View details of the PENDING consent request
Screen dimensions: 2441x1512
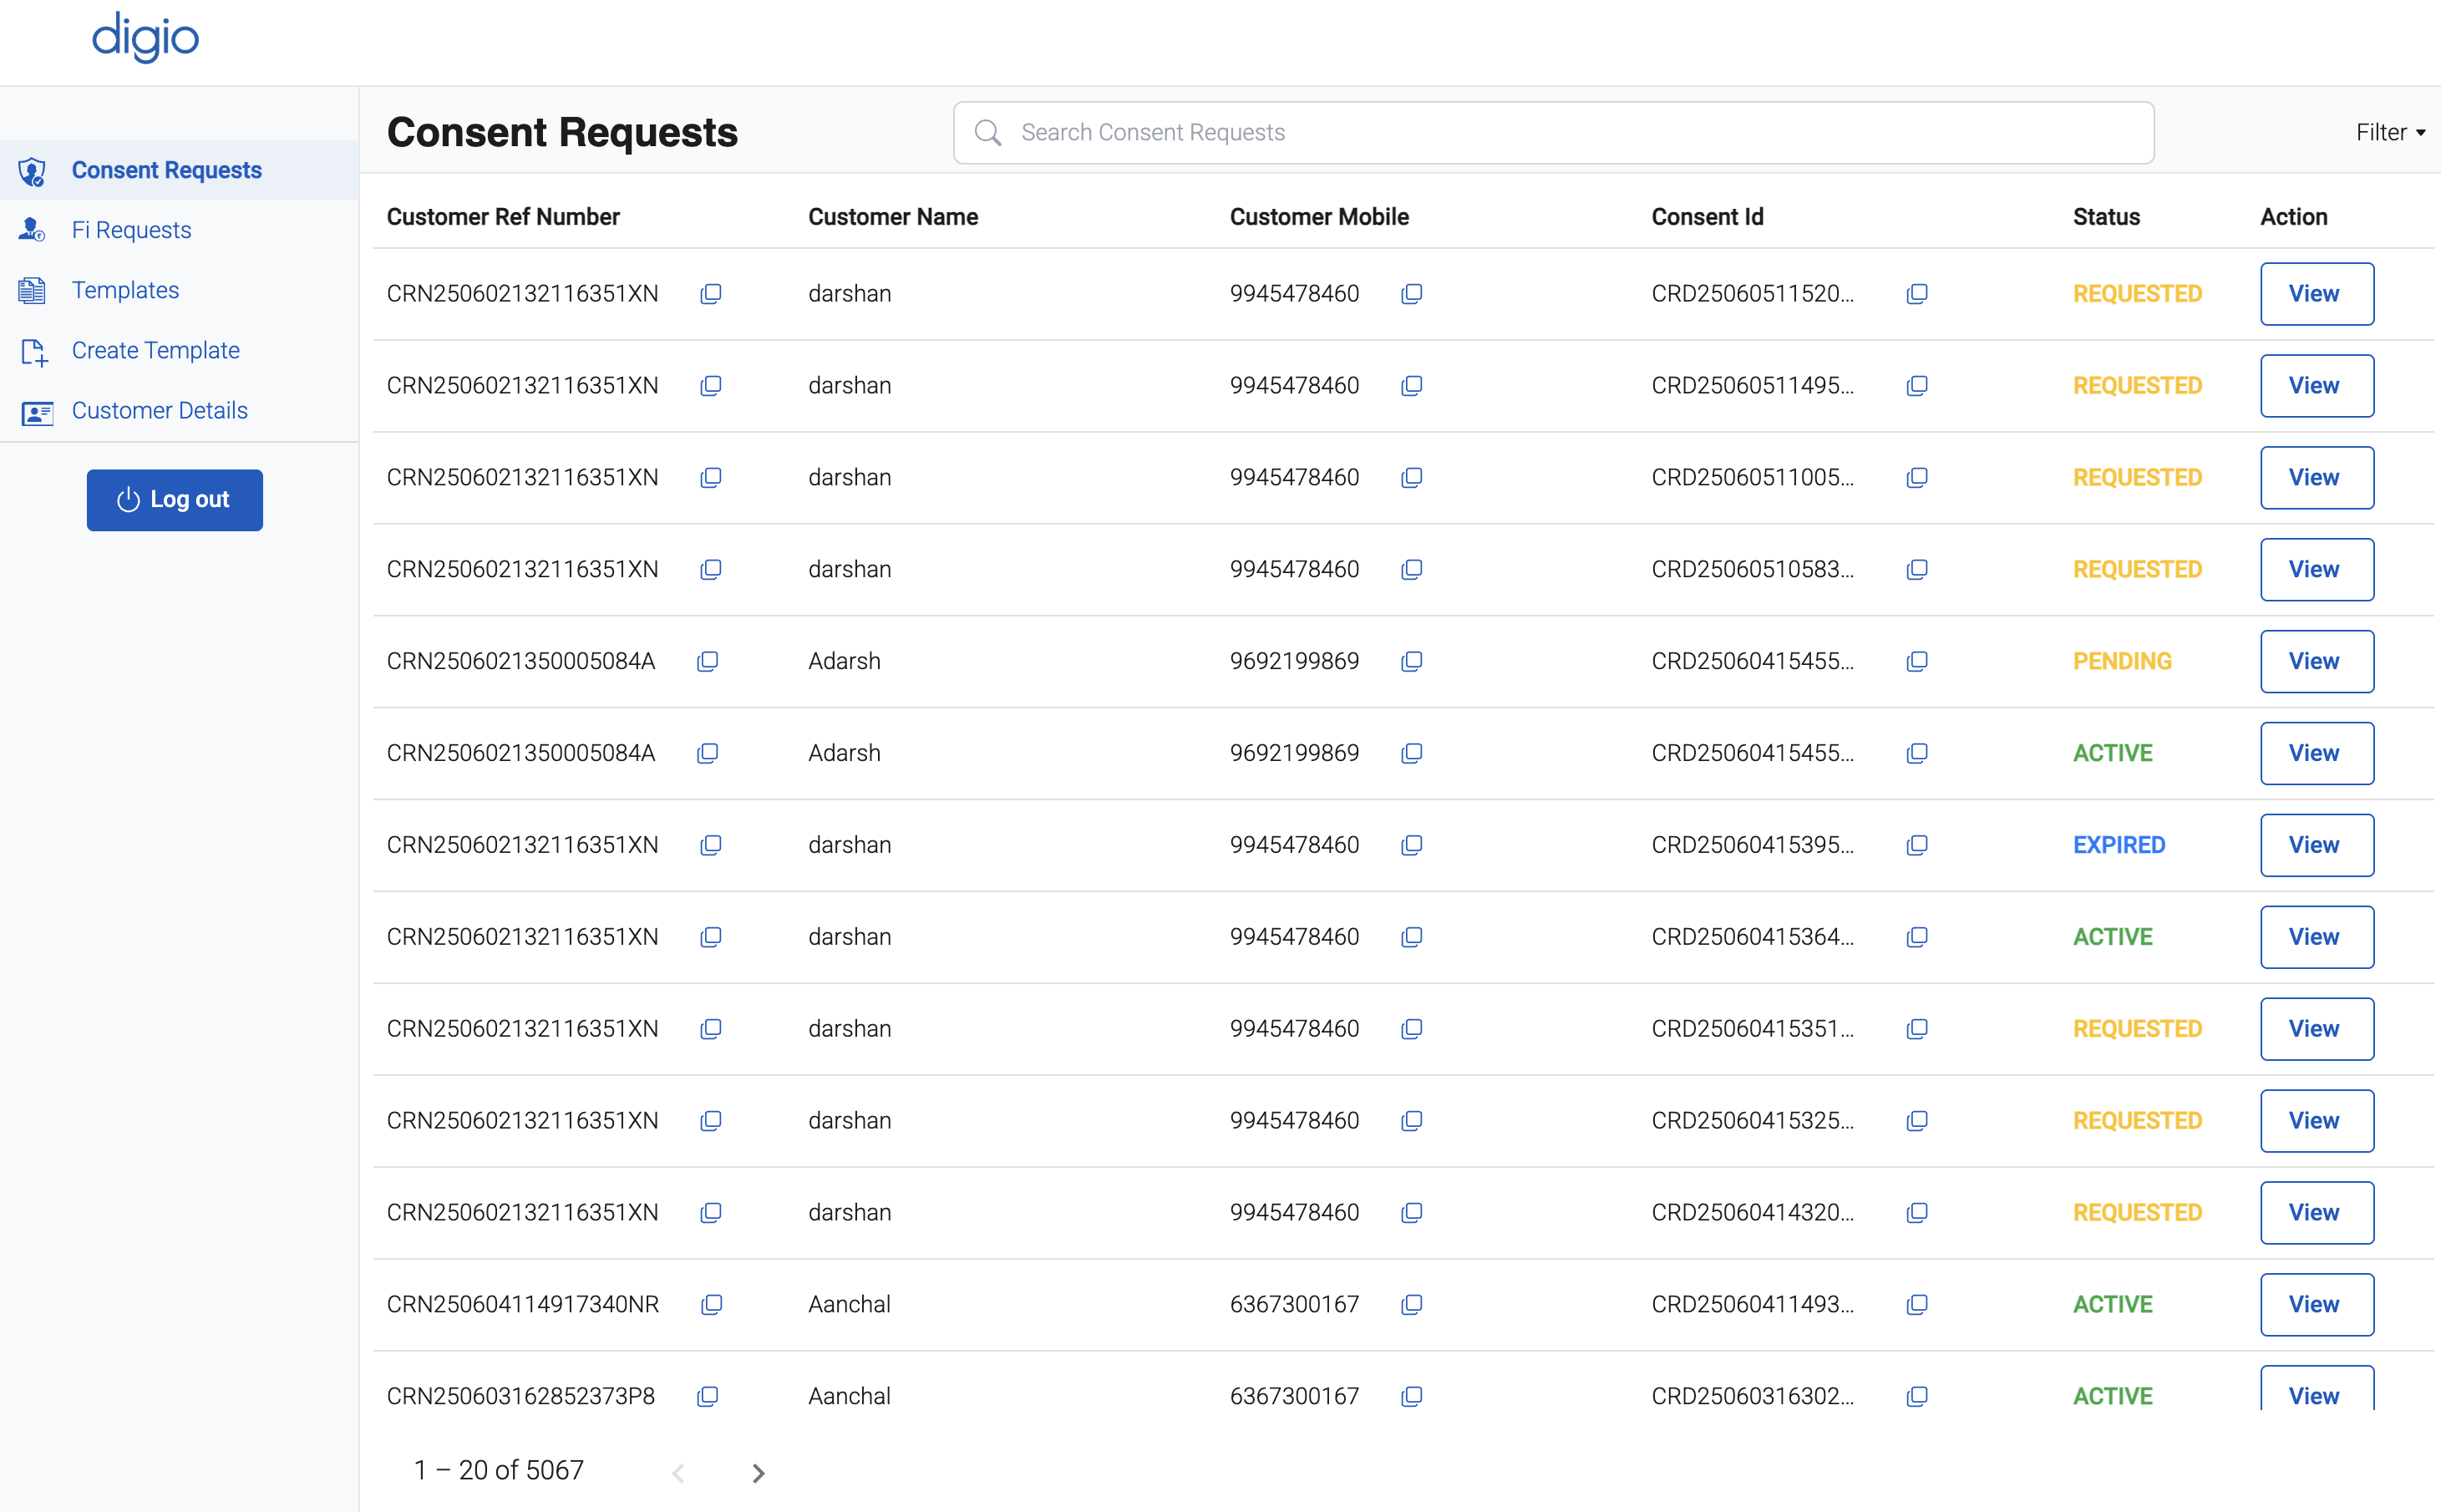pyautogui.click(x=2316, y=661)
